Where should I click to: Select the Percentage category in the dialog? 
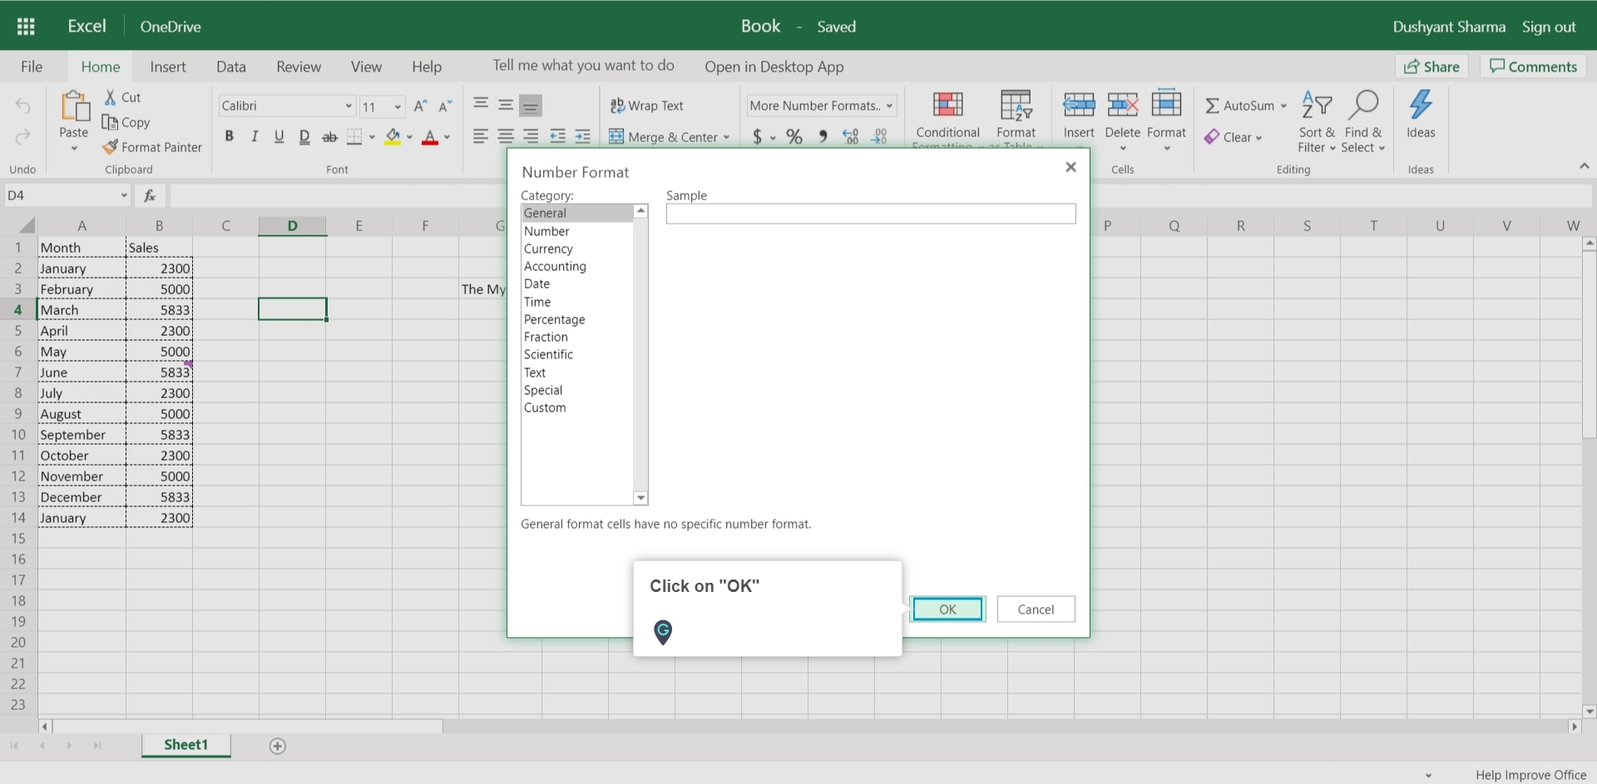pyautogui.click(x=555, y=319)
